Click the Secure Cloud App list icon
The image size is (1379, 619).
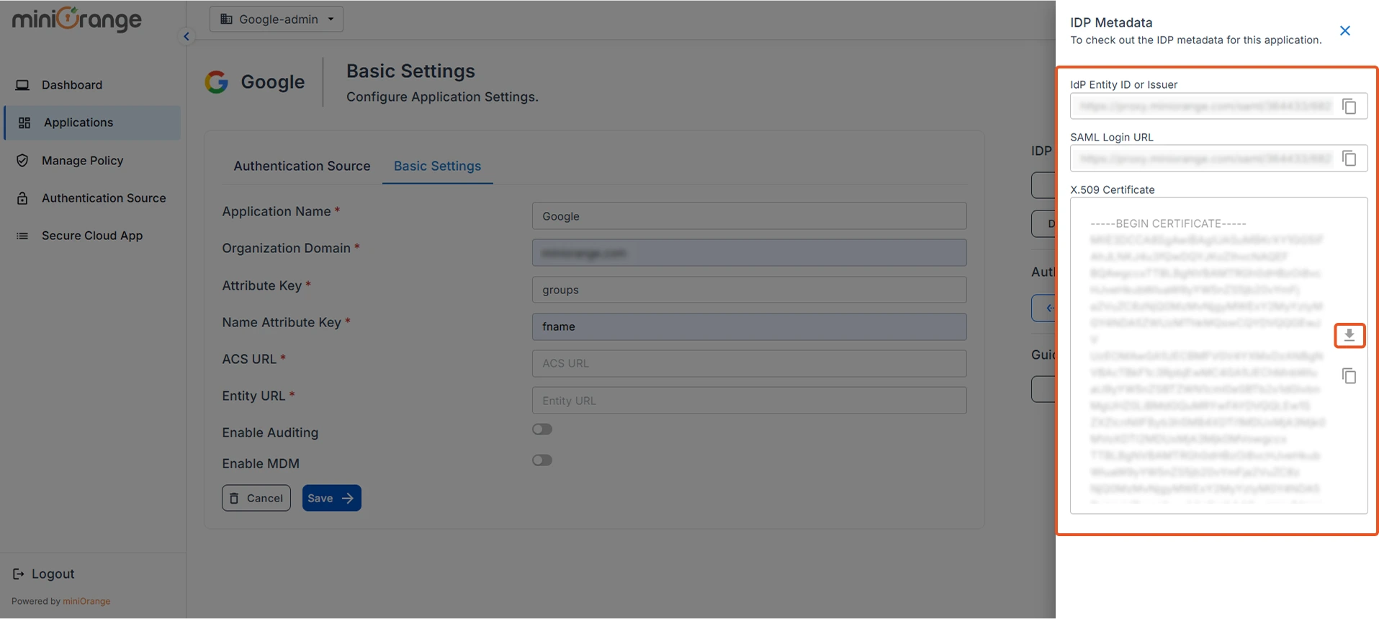tap(22, 236)
